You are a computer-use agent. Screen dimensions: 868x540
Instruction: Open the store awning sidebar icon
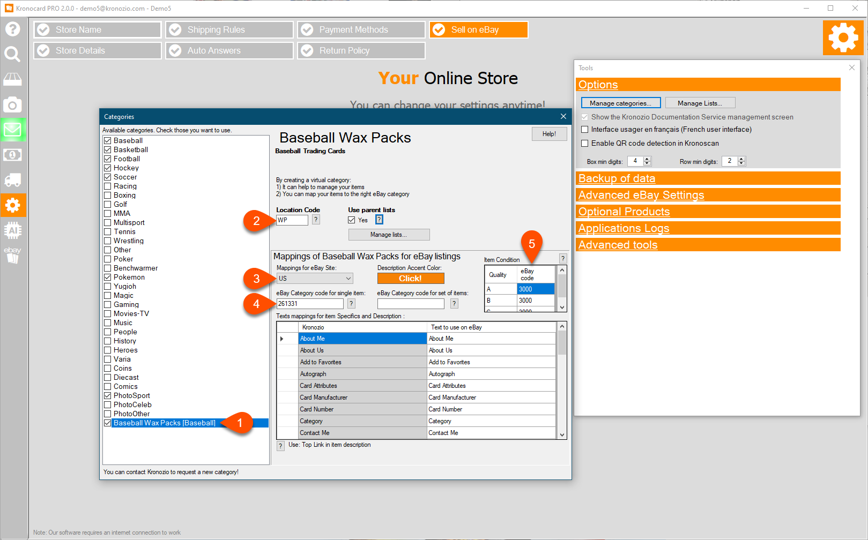point(12,79)
